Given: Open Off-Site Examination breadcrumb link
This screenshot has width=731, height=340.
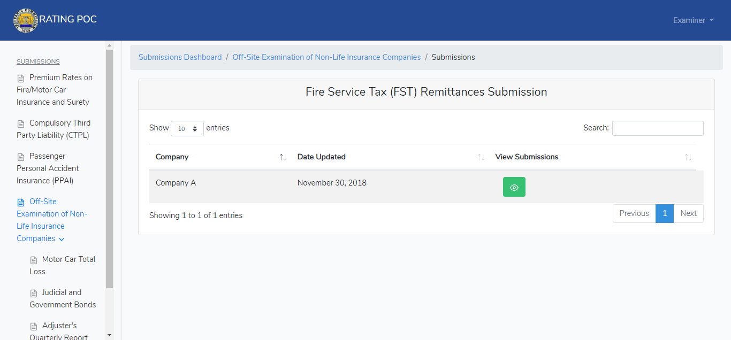Looking at the screenshot, I should (326, 57).
